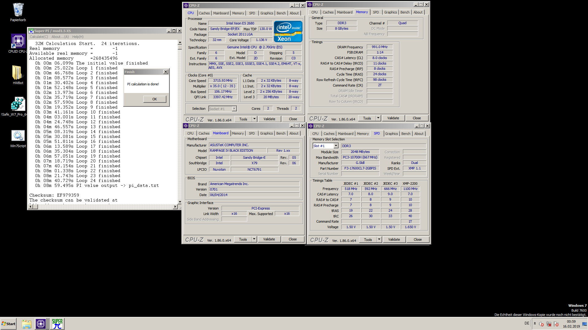Click the first red security tray icon

pyautogui.click(x=541, y=324)
